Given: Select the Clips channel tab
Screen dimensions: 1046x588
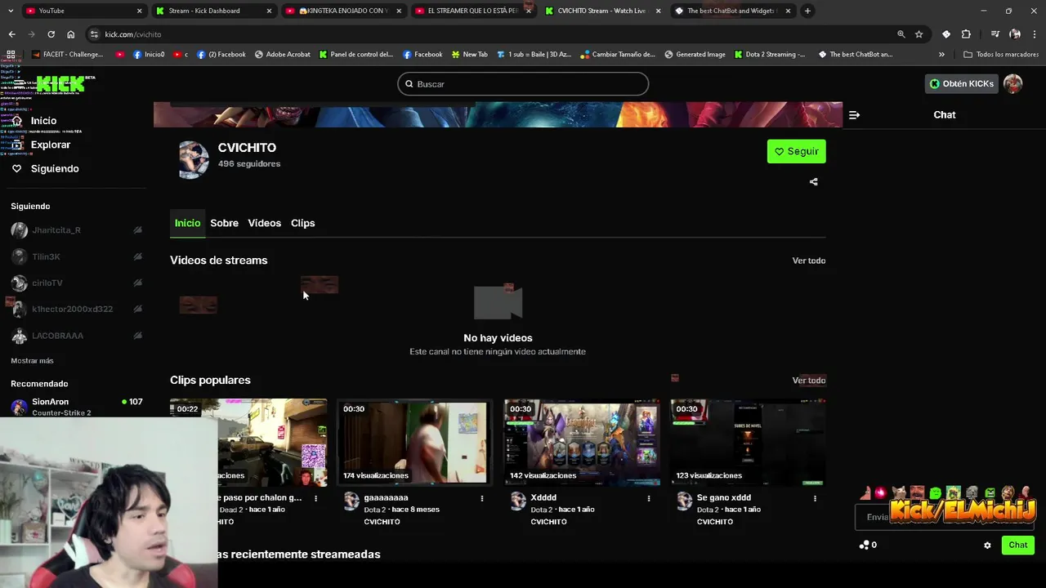Looking at the screenshot, I should (x=302, y=223).
